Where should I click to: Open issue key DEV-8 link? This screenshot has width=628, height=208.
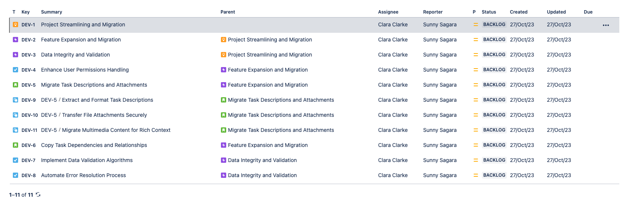click(x=29, y=175)
